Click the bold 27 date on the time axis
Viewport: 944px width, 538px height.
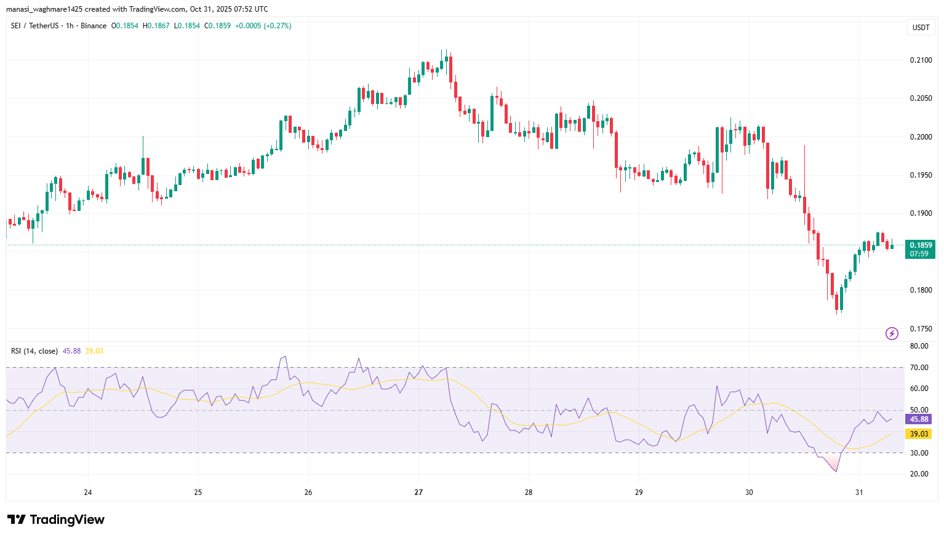418,493
